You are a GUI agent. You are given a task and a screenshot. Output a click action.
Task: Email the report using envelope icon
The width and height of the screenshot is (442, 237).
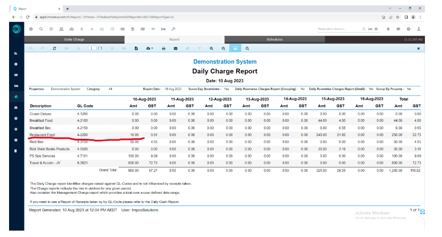[175, 48]
